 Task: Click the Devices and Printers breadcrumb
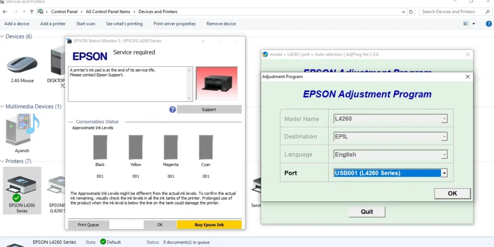(158, 12)
